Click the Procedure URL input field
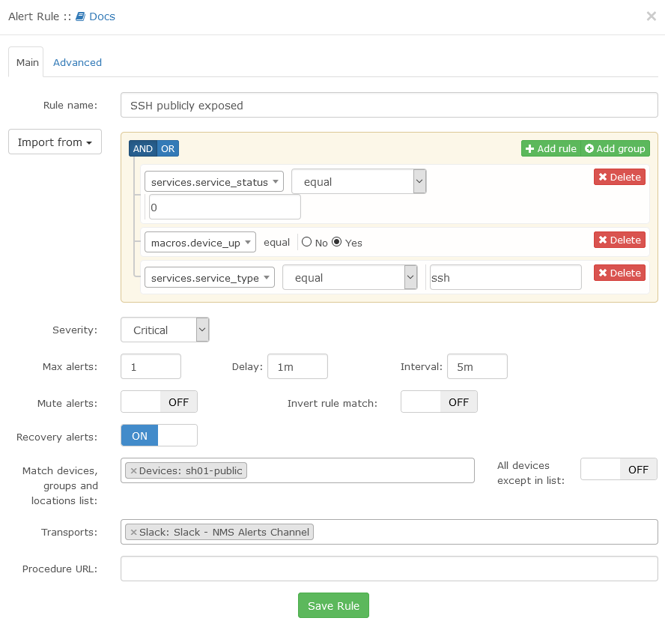Screen dimensions: 665x621 [x=389, y=569]
